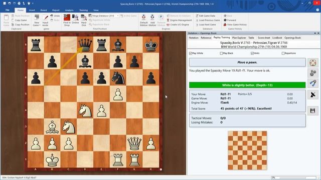The height and width of the screenshot is (180, 321).
Task: Open the Openings Book tab
Action: click(292, 38)
